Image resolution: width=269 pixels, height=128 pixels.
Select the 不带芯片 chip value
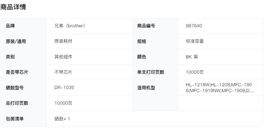63,72
